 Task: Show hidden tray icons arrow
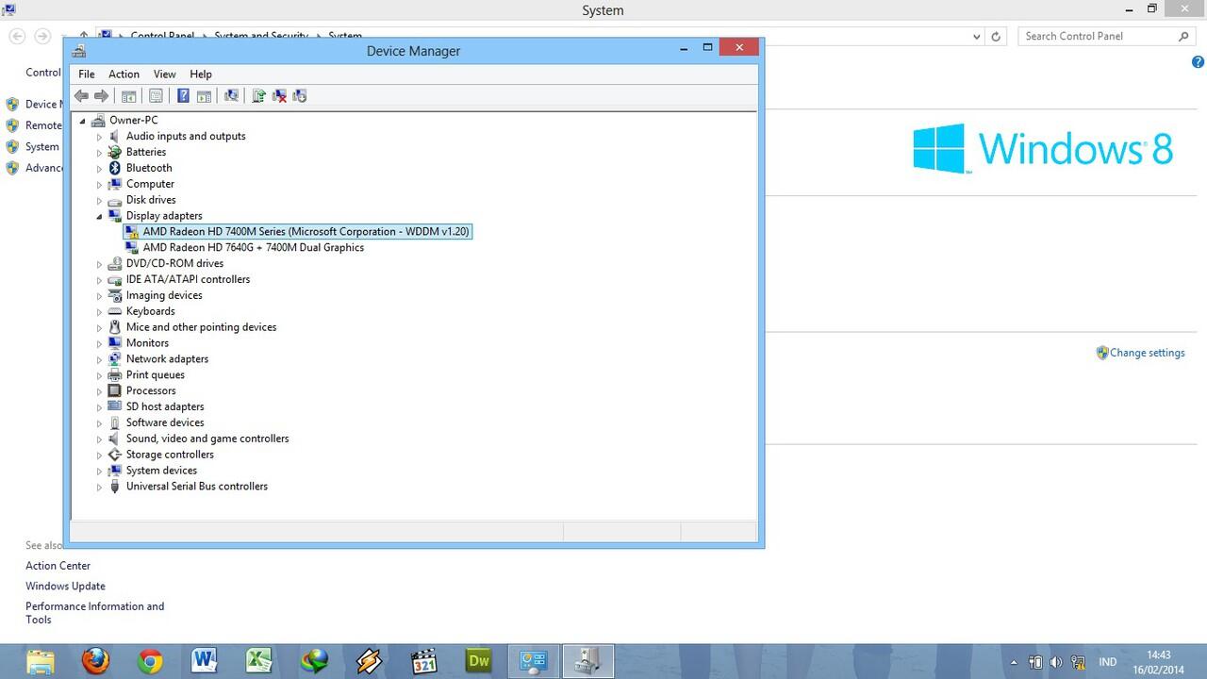coord(1014,662)
